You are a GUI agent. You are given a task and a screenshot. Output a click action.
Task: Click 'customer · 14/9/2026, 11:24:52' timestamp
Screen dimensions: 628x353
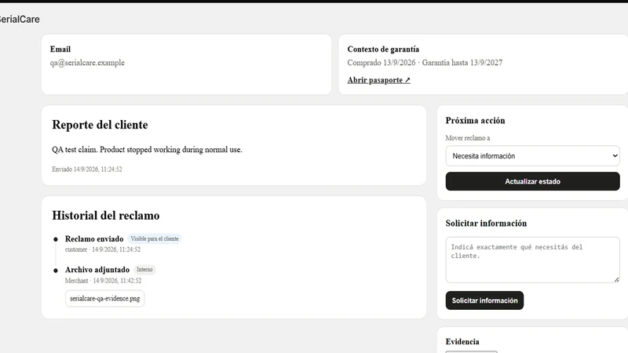click(x=103, y=249)
